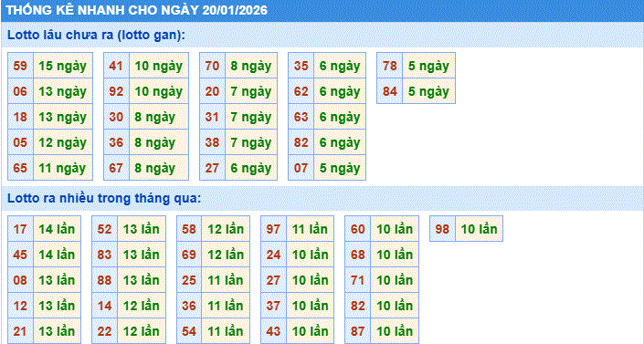Image resolution: width=644 pixels, height=344 pixels.
Task: Select lotto number 98 cell
Action: pos(442,229)
